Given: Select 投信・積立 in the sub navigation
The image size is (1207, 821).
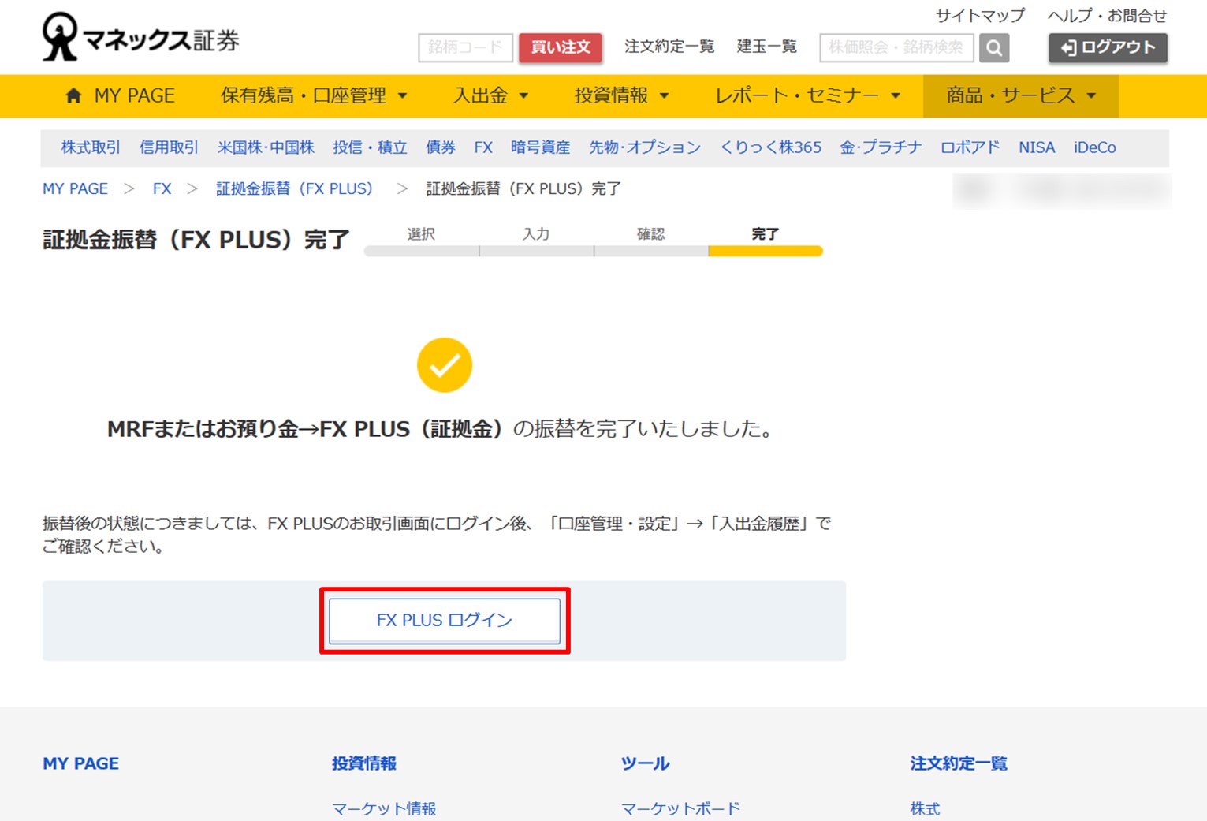Looking at the screenshot, I should point(370,147).
